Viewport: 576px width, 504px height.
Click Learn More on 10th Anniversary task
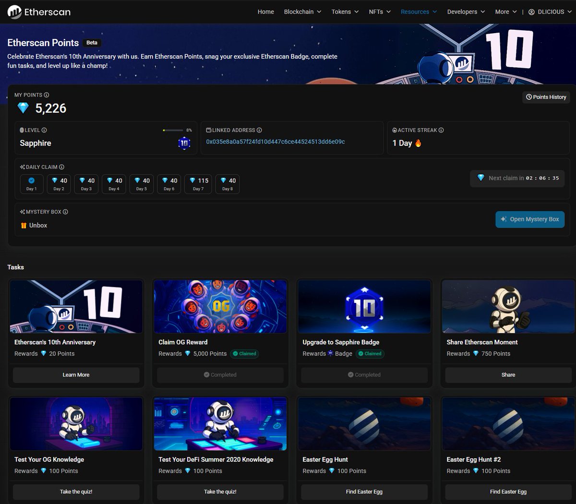76,375
